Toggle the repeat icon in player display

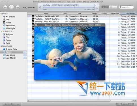(x=97, y=5)
